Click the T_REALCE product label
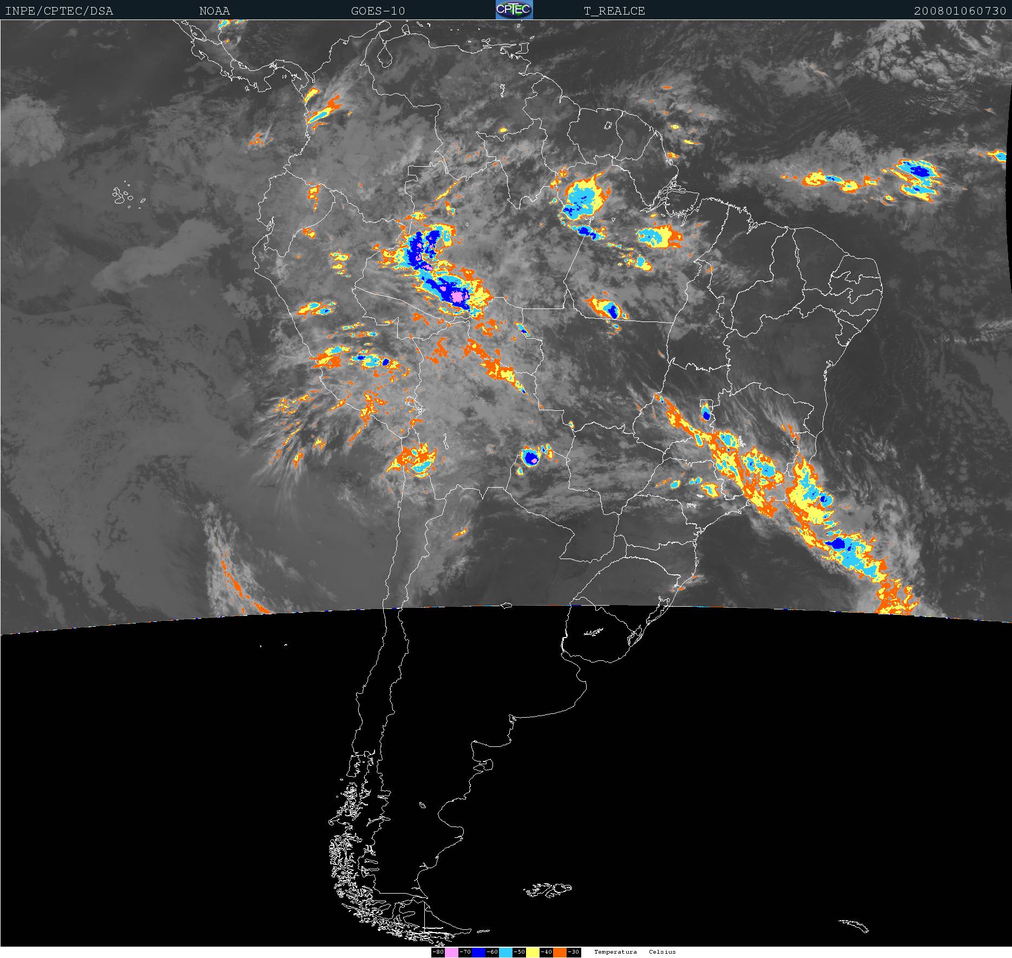1012x958 pixels. (x=614, y=11)
